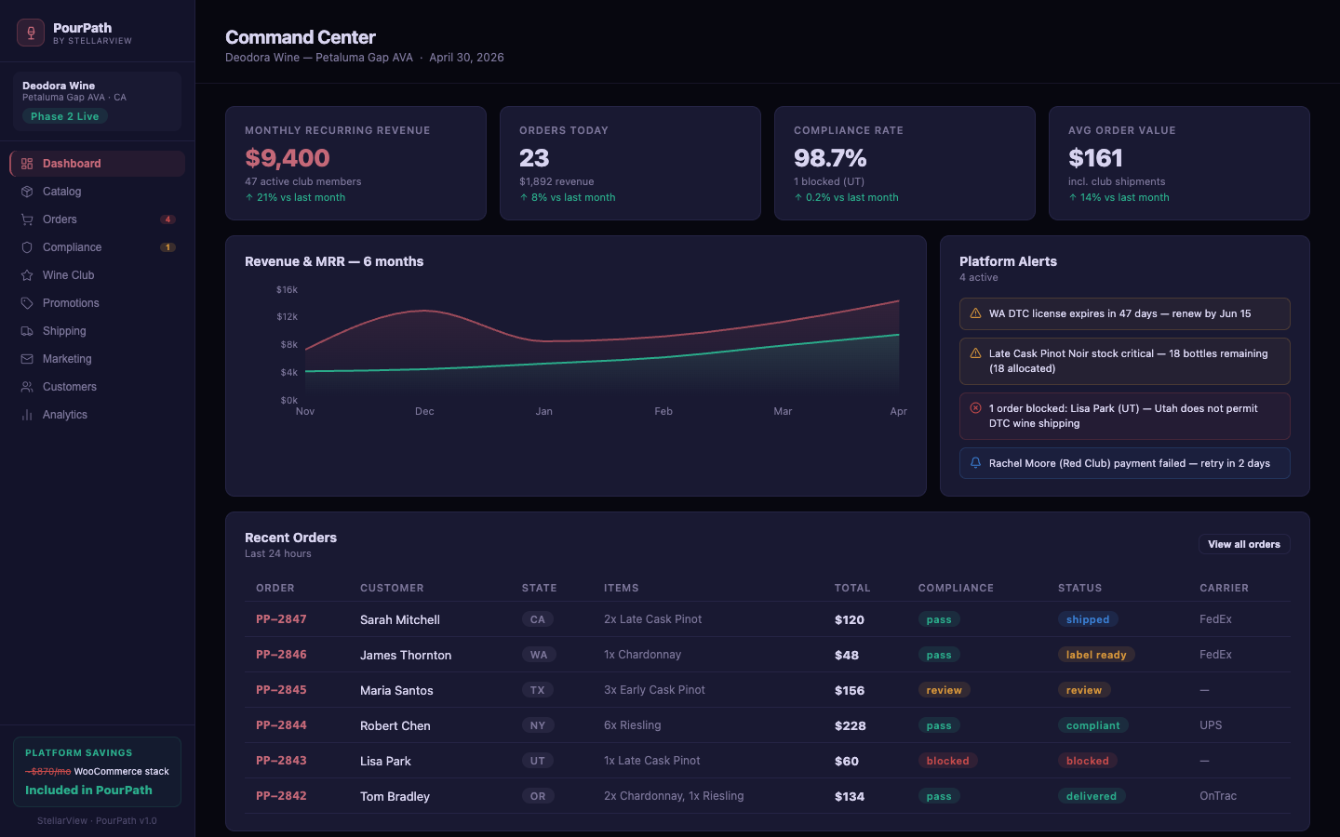Viewport: 1340px width, 837px height.
Task: Click the orders count badge showing 4
Action: 167,219
